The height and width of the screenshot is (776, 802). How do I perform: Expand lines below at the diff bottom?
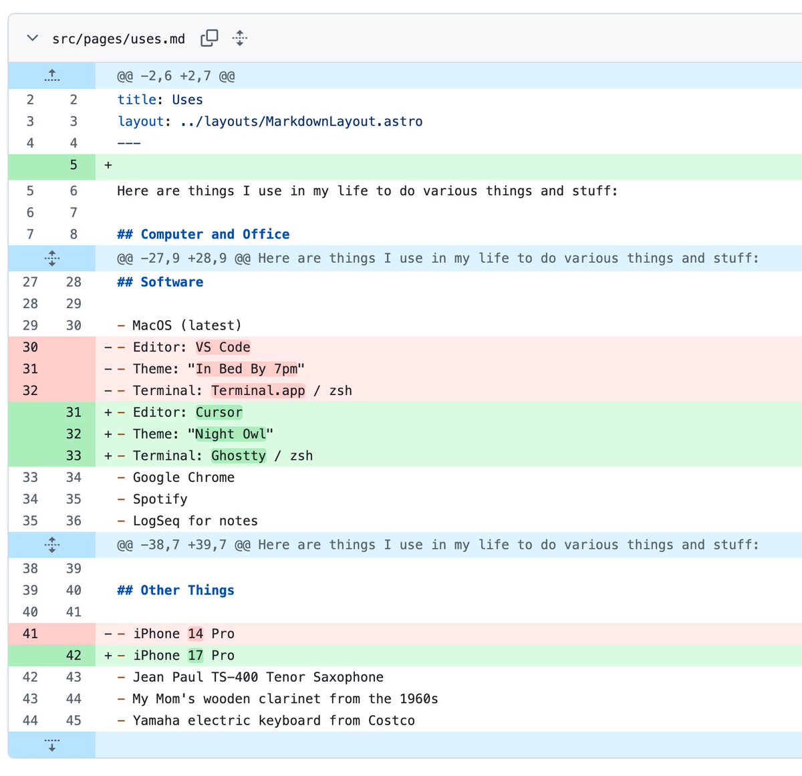52,745
